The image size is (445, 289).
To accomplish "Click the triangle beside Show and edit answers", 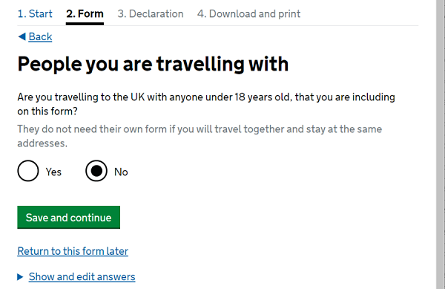I will [20, 277].
